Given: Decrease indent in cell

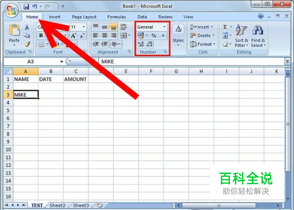Looking at the screenshot, I should pos(96,44).
